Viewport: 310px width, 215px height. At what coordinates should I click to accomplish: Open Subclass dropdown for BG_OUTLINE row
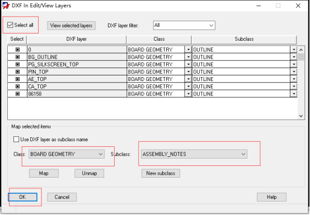(x=294, y=57)
